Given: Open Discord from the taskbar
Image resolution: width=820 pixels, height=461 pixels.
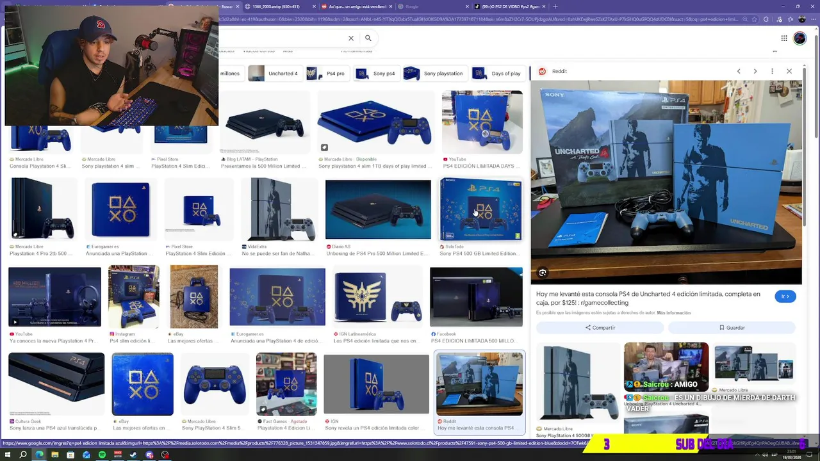Looking at the screenshot, I should click(149, 455).
